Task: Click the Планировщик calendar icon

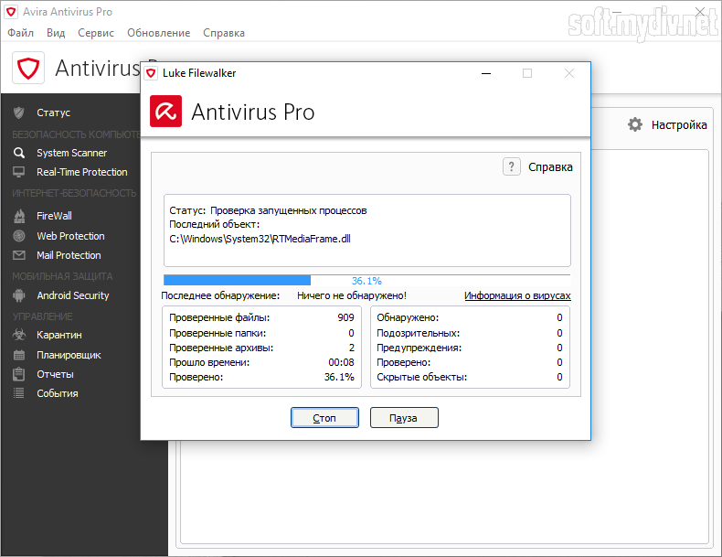Action: click(x=19, y=355)
